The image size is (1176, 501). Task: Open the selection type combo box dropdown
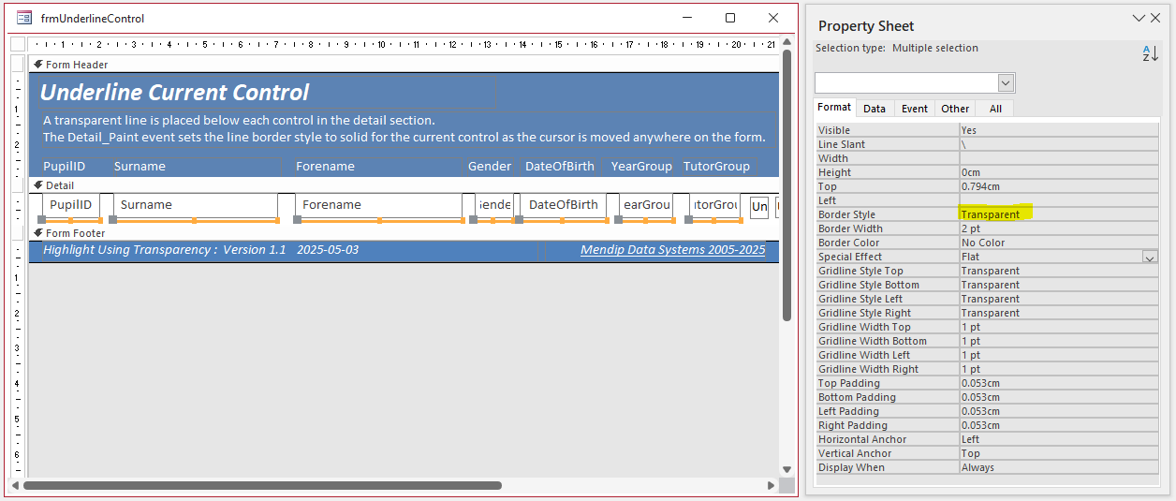pos(1007,83)
